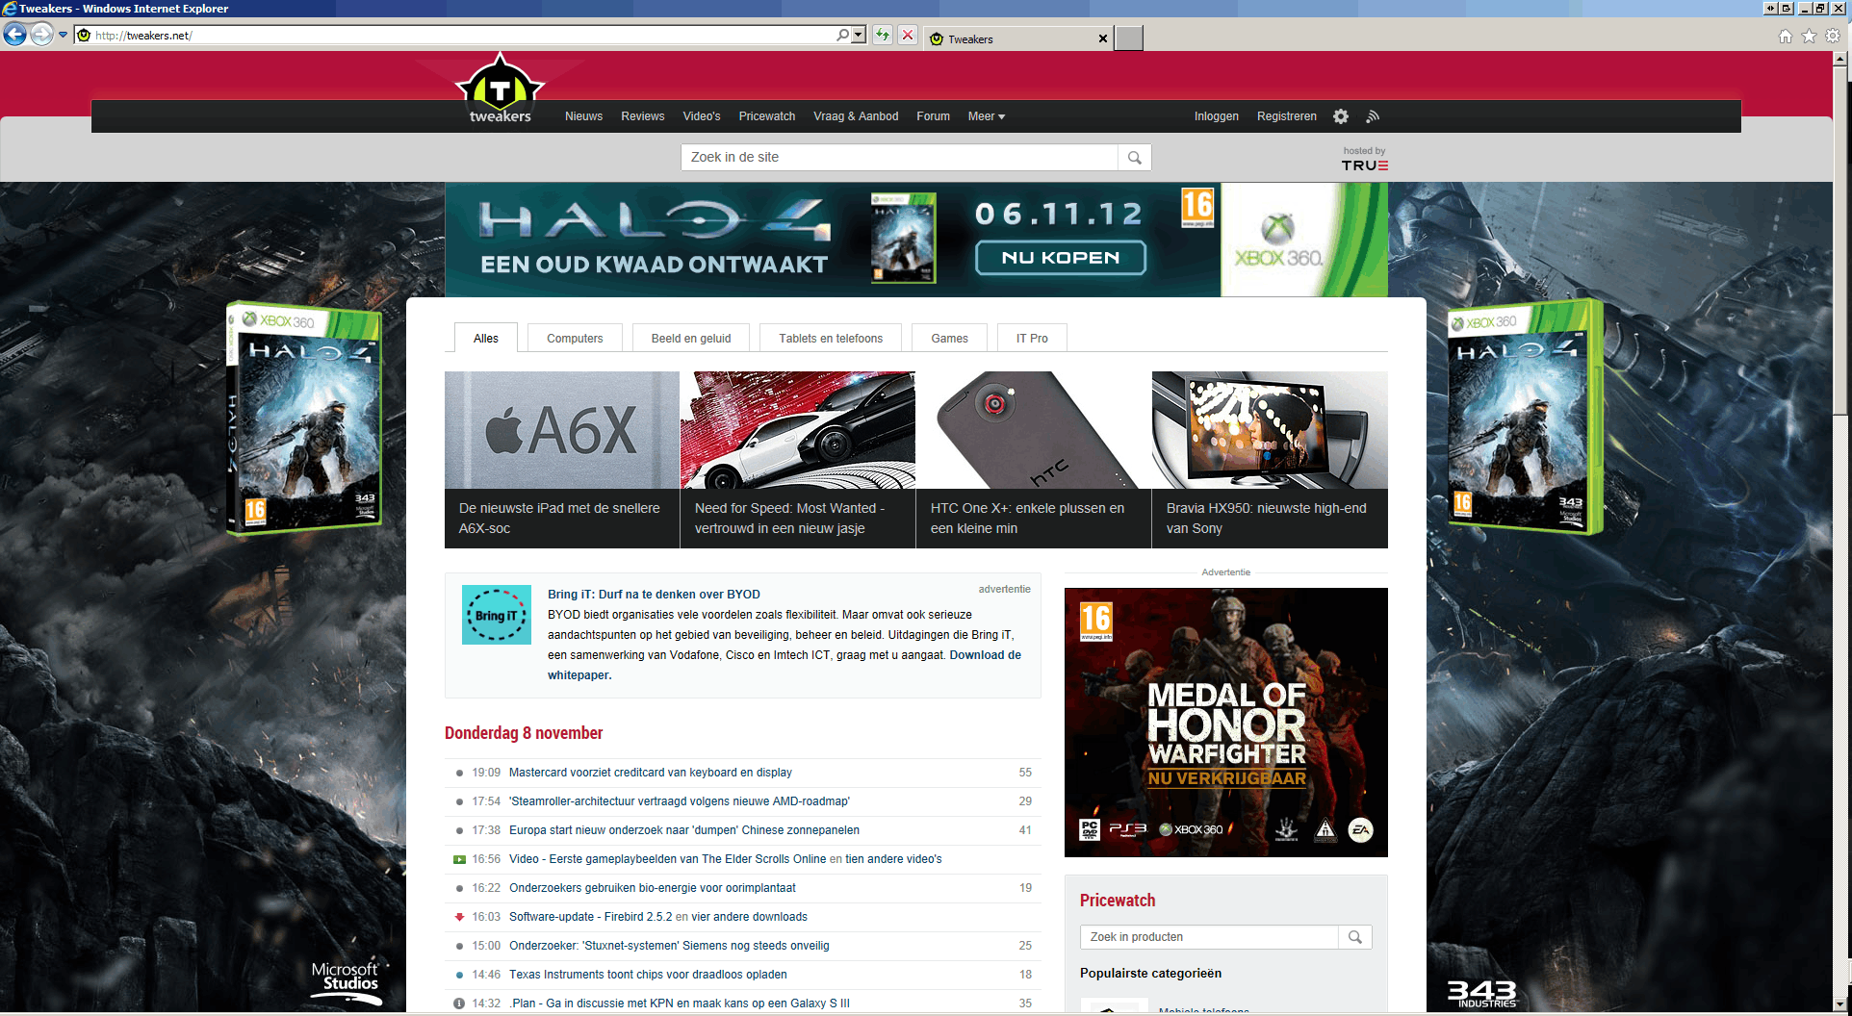Open the Vraag & Aanbod menu item
Viewport: 1852px width, 1016px height.
coord(856,116)
